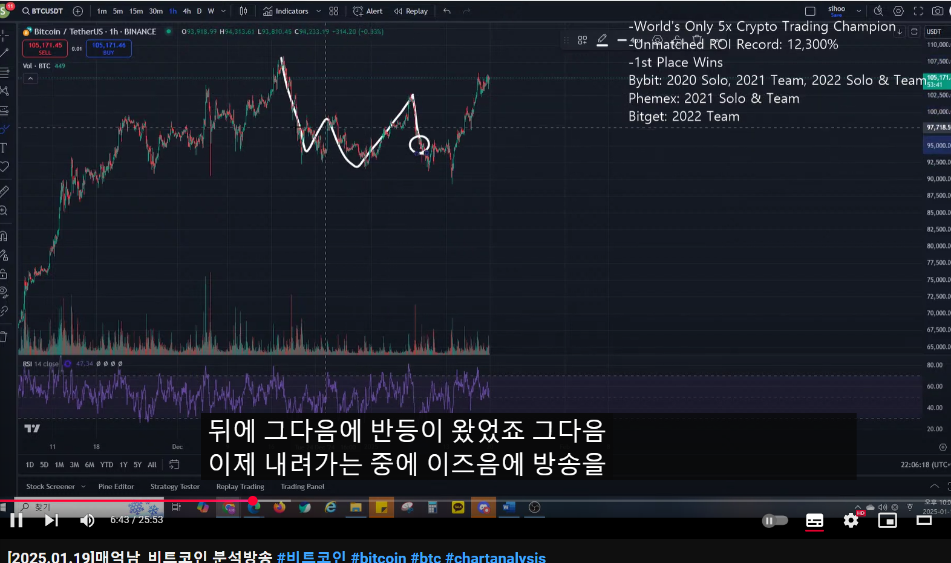Toggle magnet mode in drawing toolbar
Viewport: 951px width, 563px height.
pyautogui.click(x=4, y=236)
